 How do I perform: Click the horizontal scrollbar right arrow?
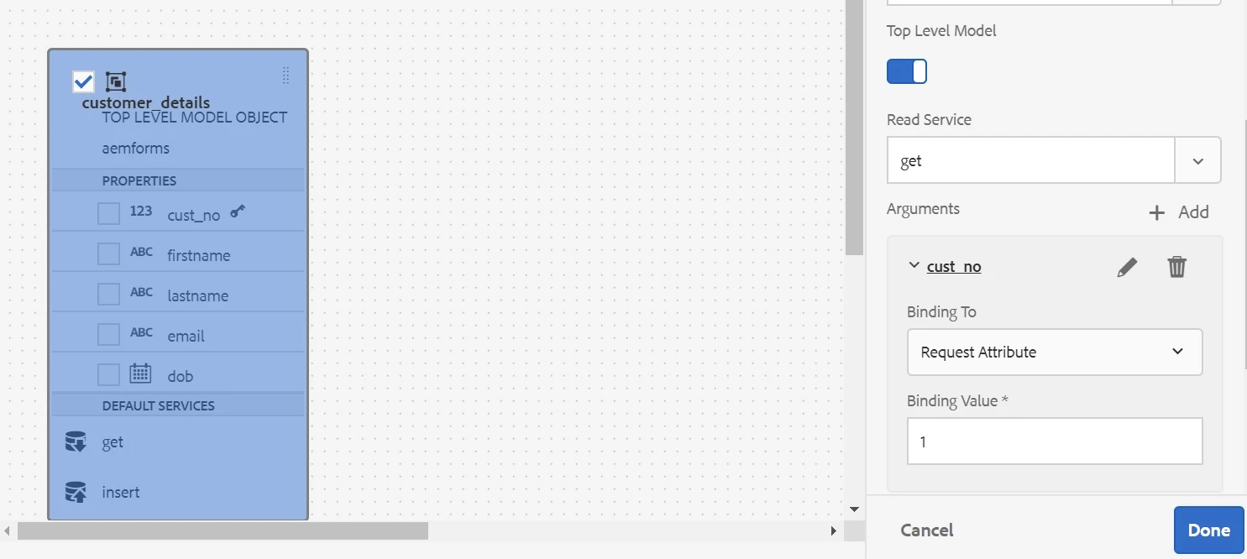pyautogui.click(x=833, y=530)
